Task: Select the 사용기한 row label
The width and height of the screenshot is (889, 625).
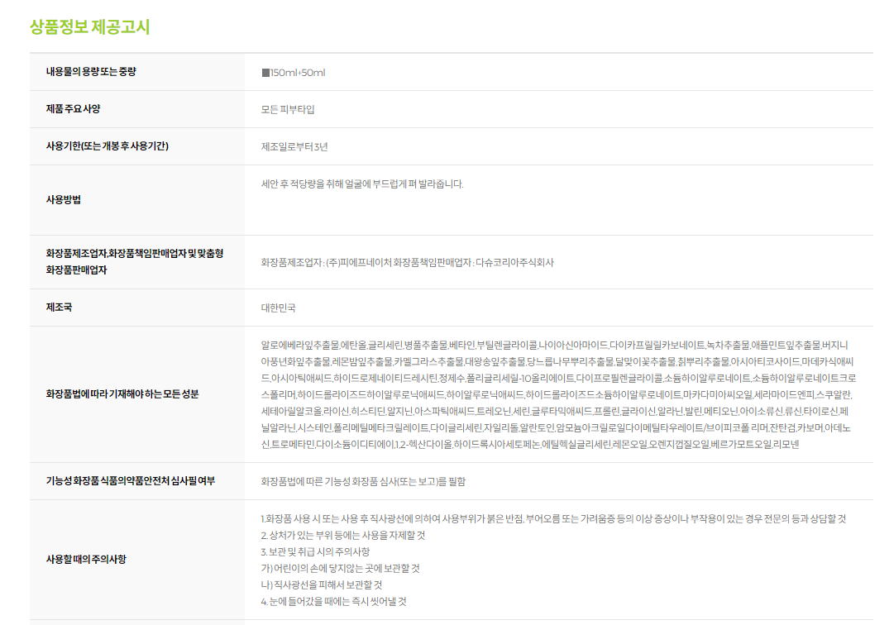Action: 107,146
